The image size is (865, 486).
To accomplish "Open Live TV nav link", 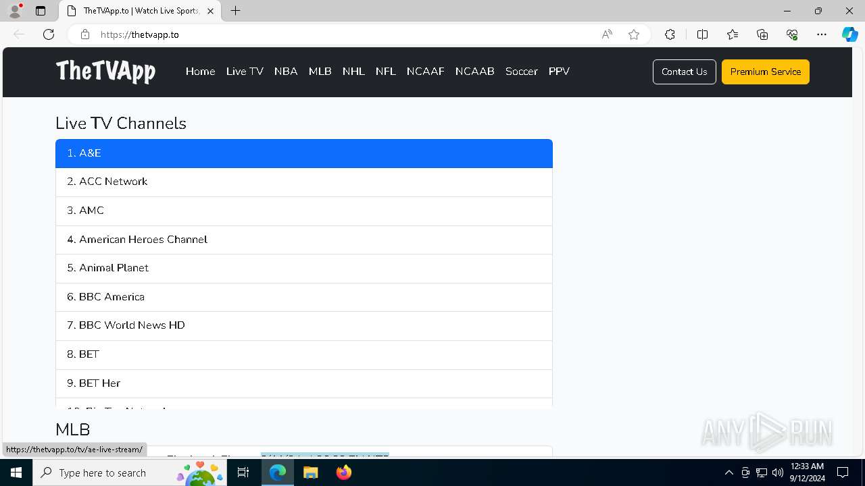I will (245, 72).
